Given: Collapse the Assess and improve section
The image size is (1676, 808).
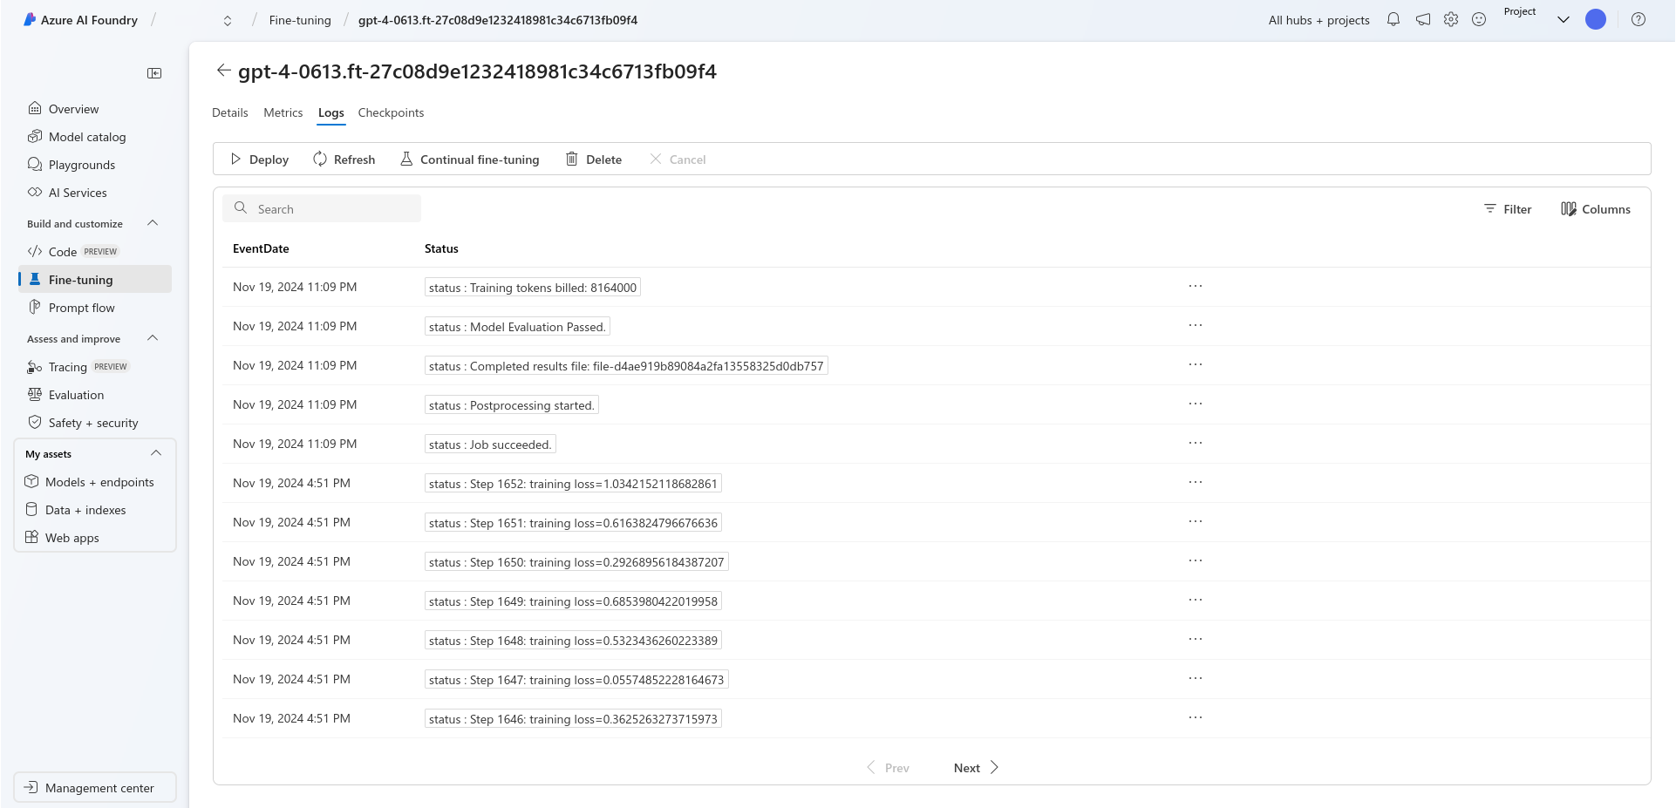Looking at the screenshot, I should 153,338.
